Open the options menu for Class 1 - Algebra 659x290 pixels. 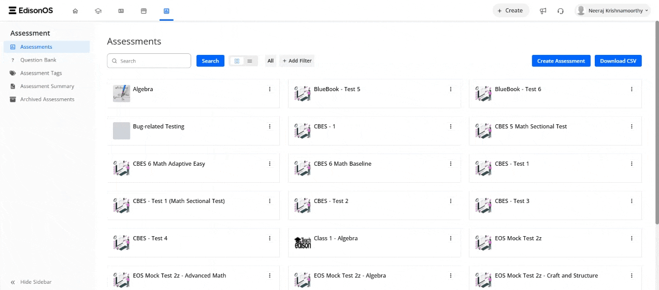451,238
